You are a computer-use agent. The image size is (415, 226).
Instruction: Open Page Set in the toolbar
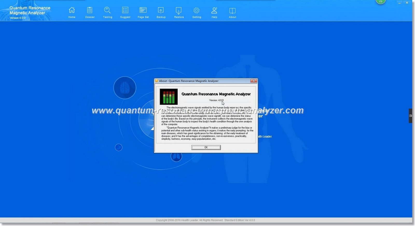click(143, 12)
